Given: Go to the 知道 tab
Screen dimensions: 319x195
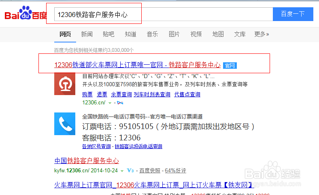Looking at the screenshot, I should click(x=130, y=34).
